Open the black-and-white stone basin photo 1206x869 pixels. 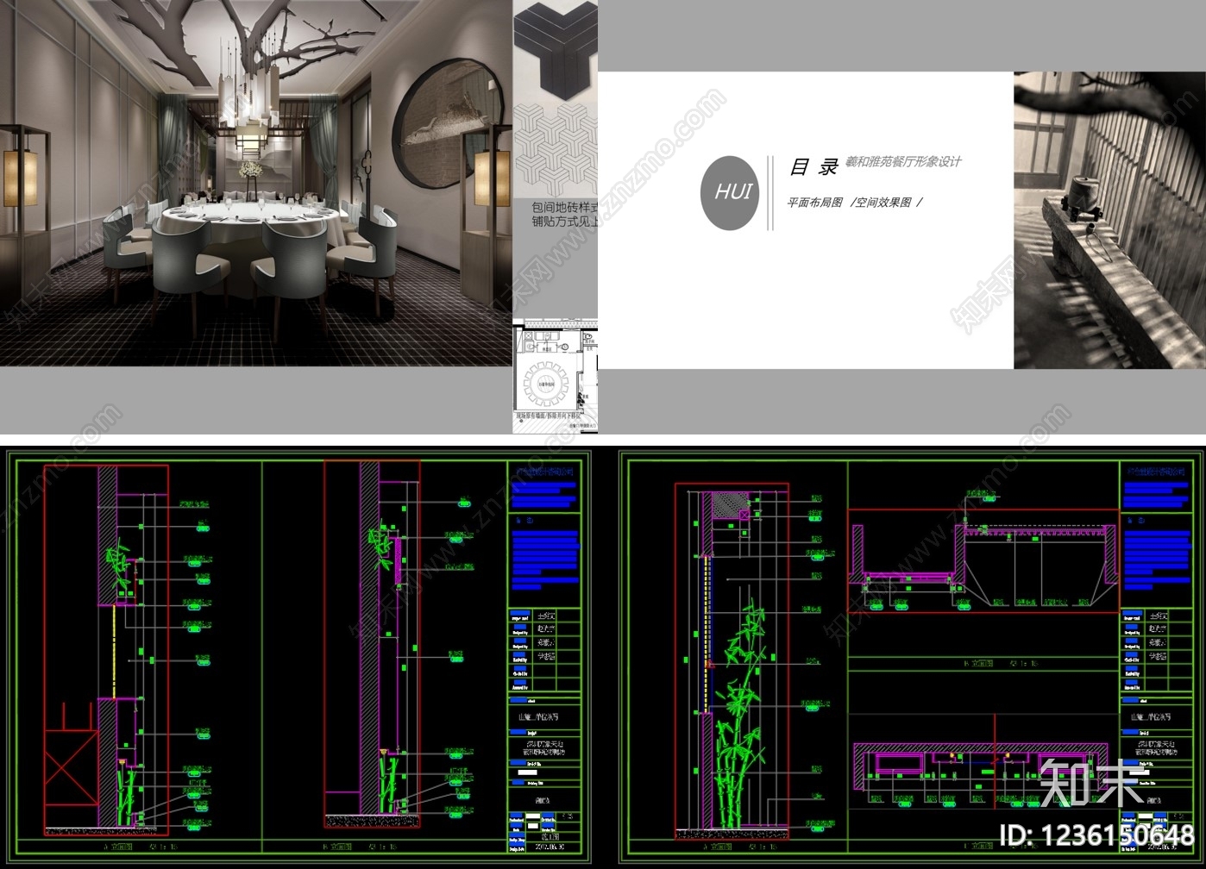click(x=1109, y=220)
